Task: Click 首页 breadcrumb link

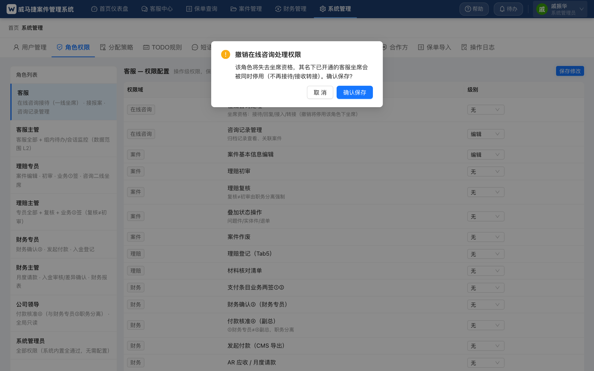Action: 13,28
